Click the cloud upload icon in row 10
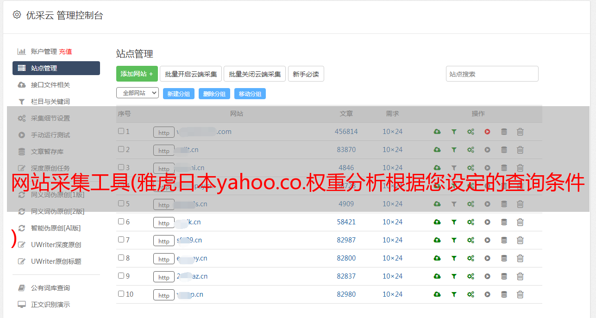This screenshot has width=596, height=318. (x=437, y=294)
